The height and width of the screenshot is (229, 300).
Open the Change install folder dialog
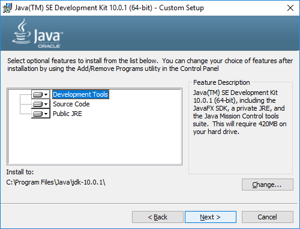pyautogui.click(x=268, y=185)
